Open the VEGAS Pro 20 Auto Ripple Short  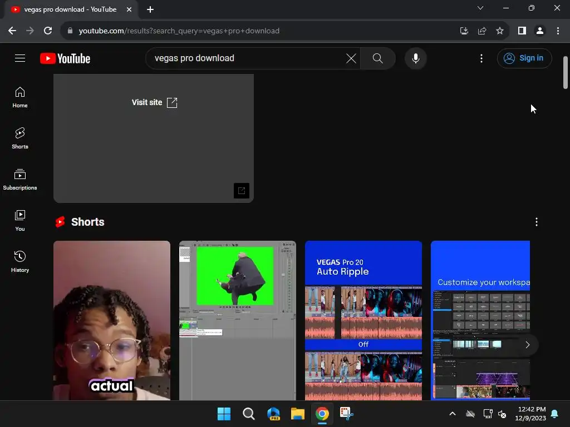363,321
